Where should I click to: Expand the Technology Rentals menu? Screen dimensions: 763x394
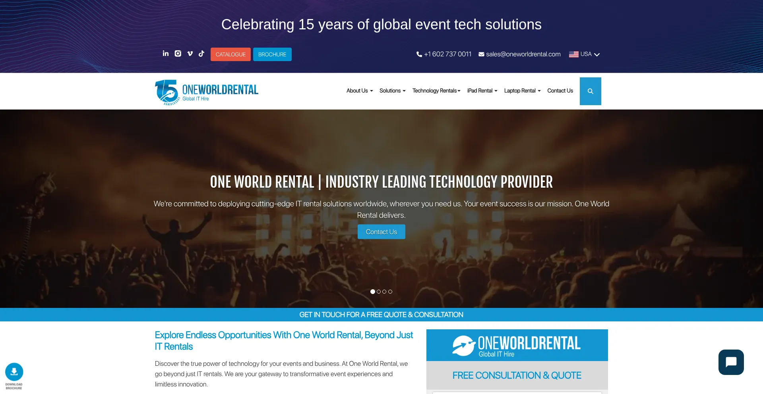click(436, 91)
